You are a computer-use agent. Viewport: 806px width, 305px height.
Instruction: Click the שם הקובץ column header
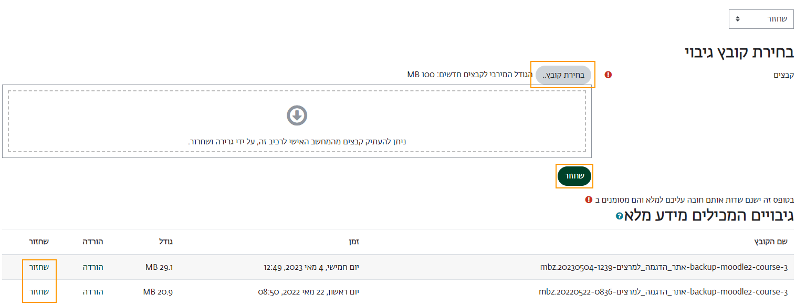coord(771,241)
